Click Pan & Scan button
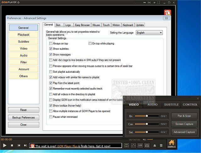The height and width of the screenshot is (153, 201). click(184, 116)
